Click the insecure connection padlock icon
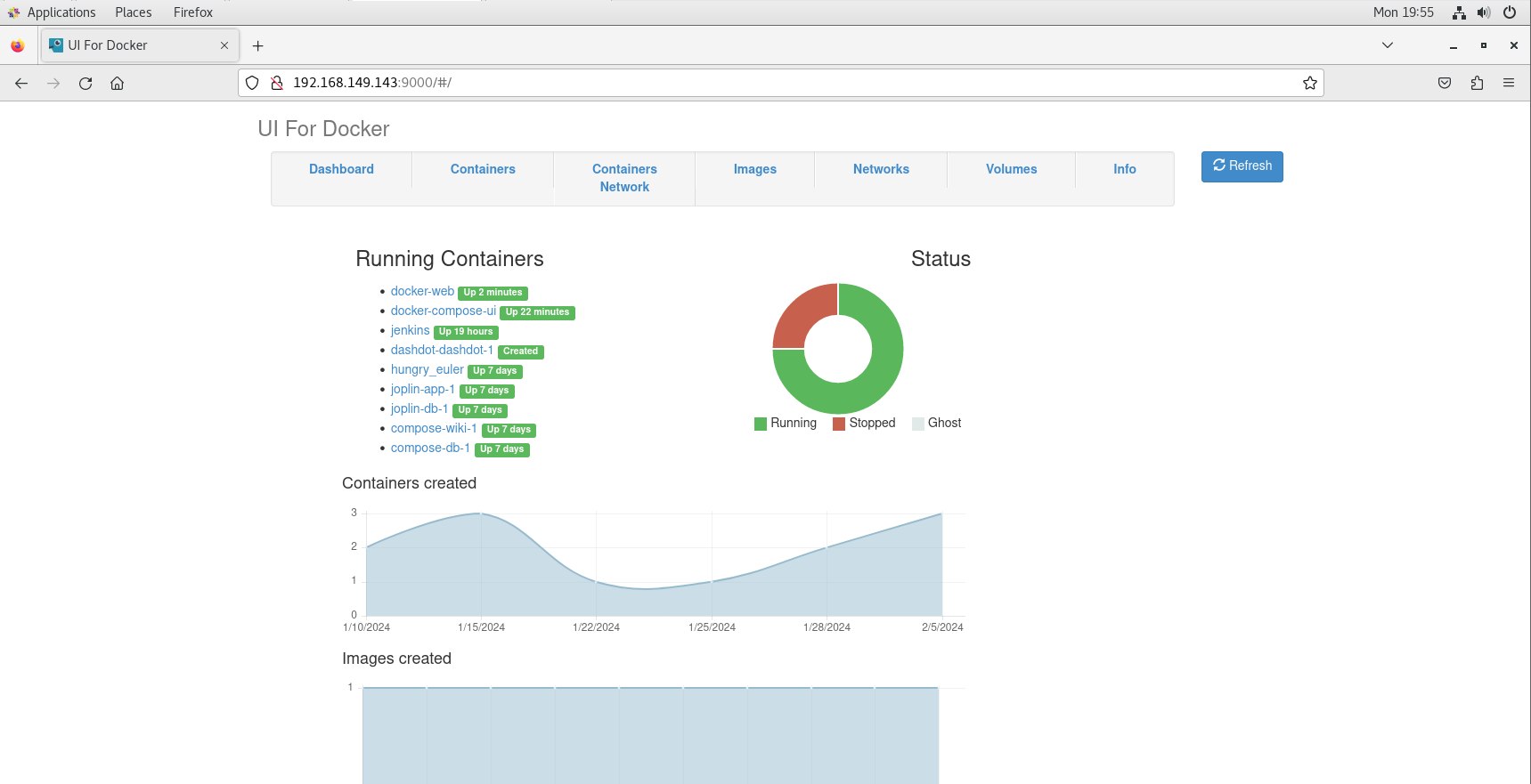 [x=277, y=83]
